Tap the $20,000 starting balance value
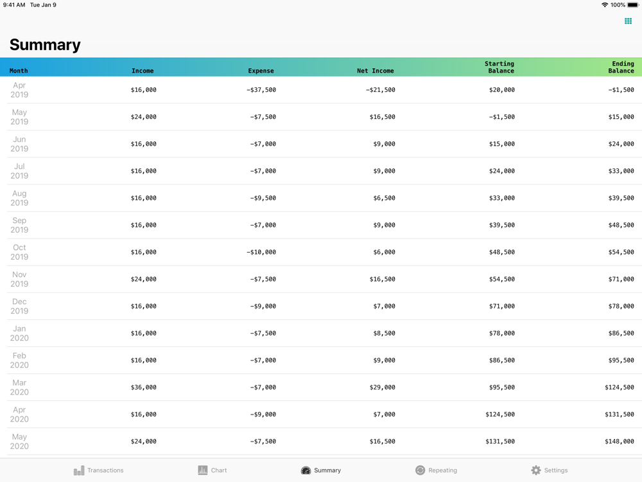This screenshot has height=482, width=642. 501,90
